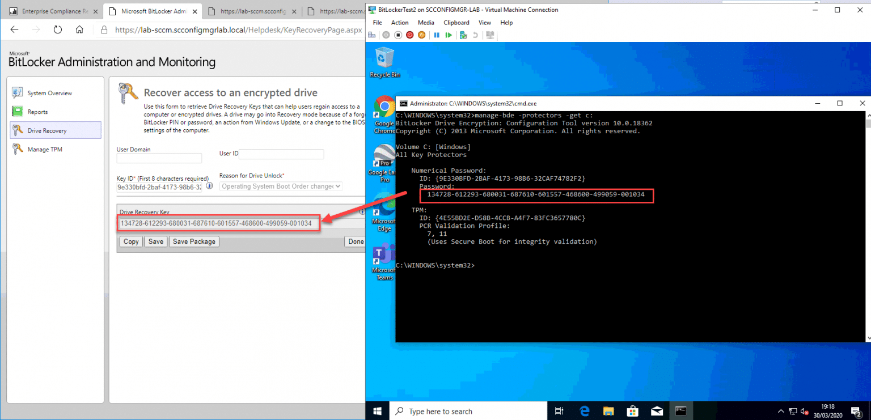This screenshot has width=871, height=420.
Task: Pause the virtual machine from the toolbar
Action: pos(437,35)
